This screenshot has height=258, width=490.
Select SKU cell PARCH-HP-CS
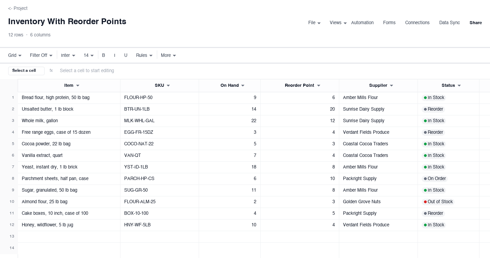coord(160,179)
